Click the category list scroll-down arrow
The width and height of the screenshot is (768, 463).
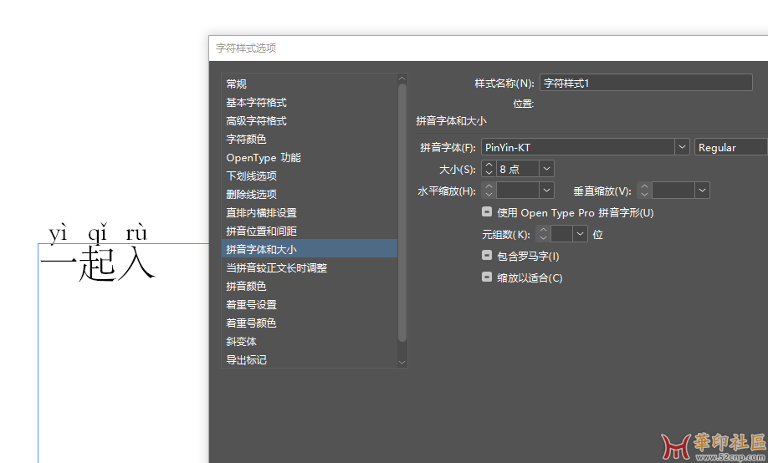click(402, 362)
